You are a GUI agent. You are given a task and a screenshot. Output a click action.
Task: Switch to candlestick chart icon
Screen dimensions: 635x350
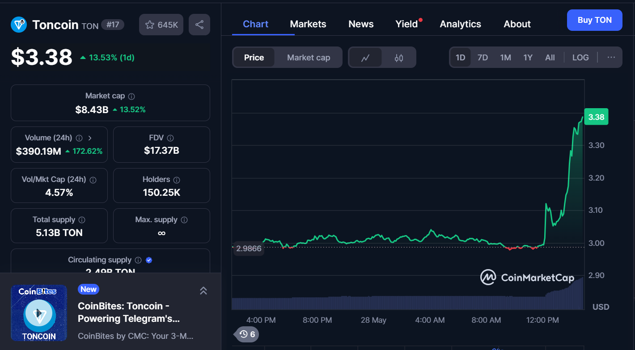point(399,58)
